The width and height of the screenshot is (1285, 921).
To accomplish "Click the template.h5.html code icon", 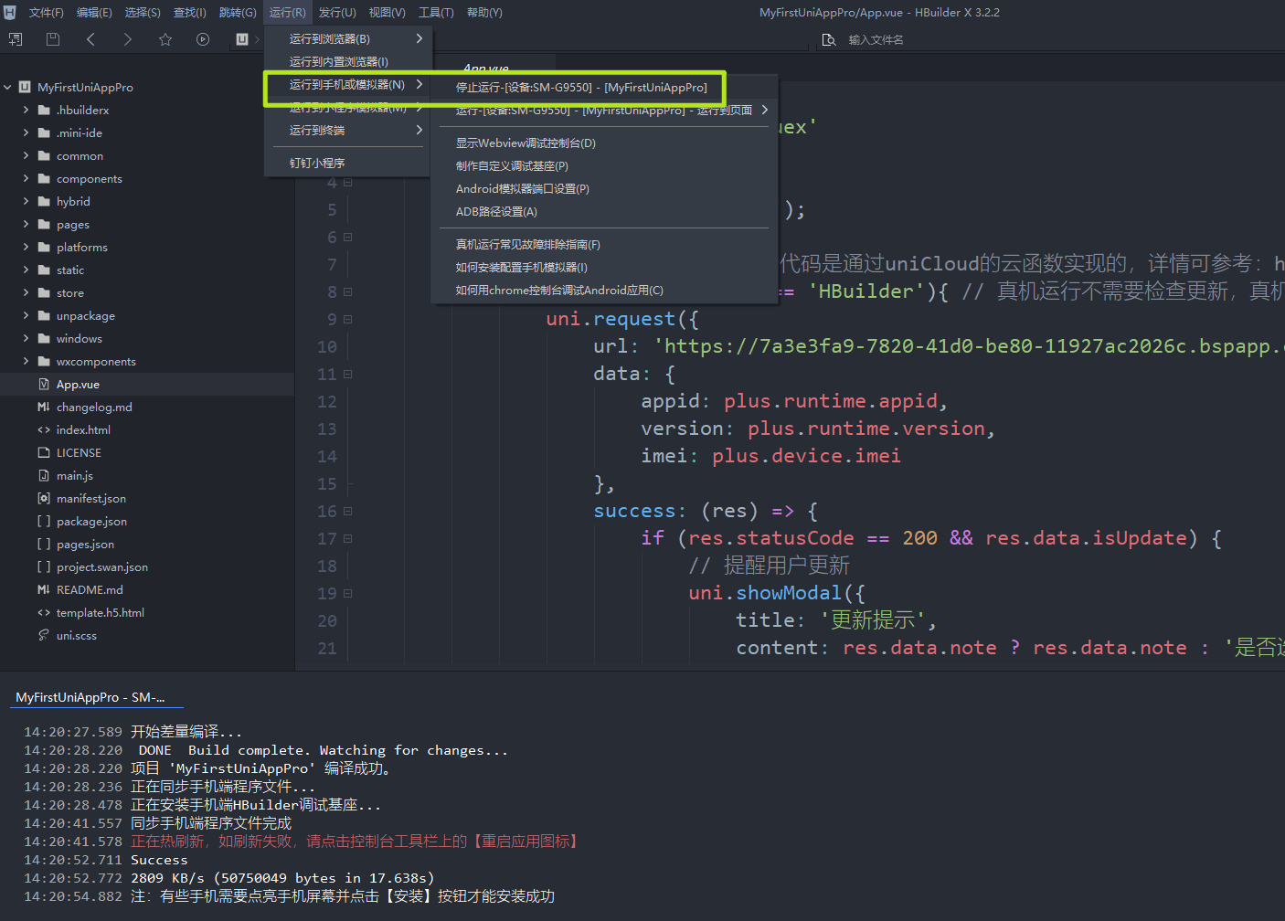I will pyautogui.click(x=44, y=613).
